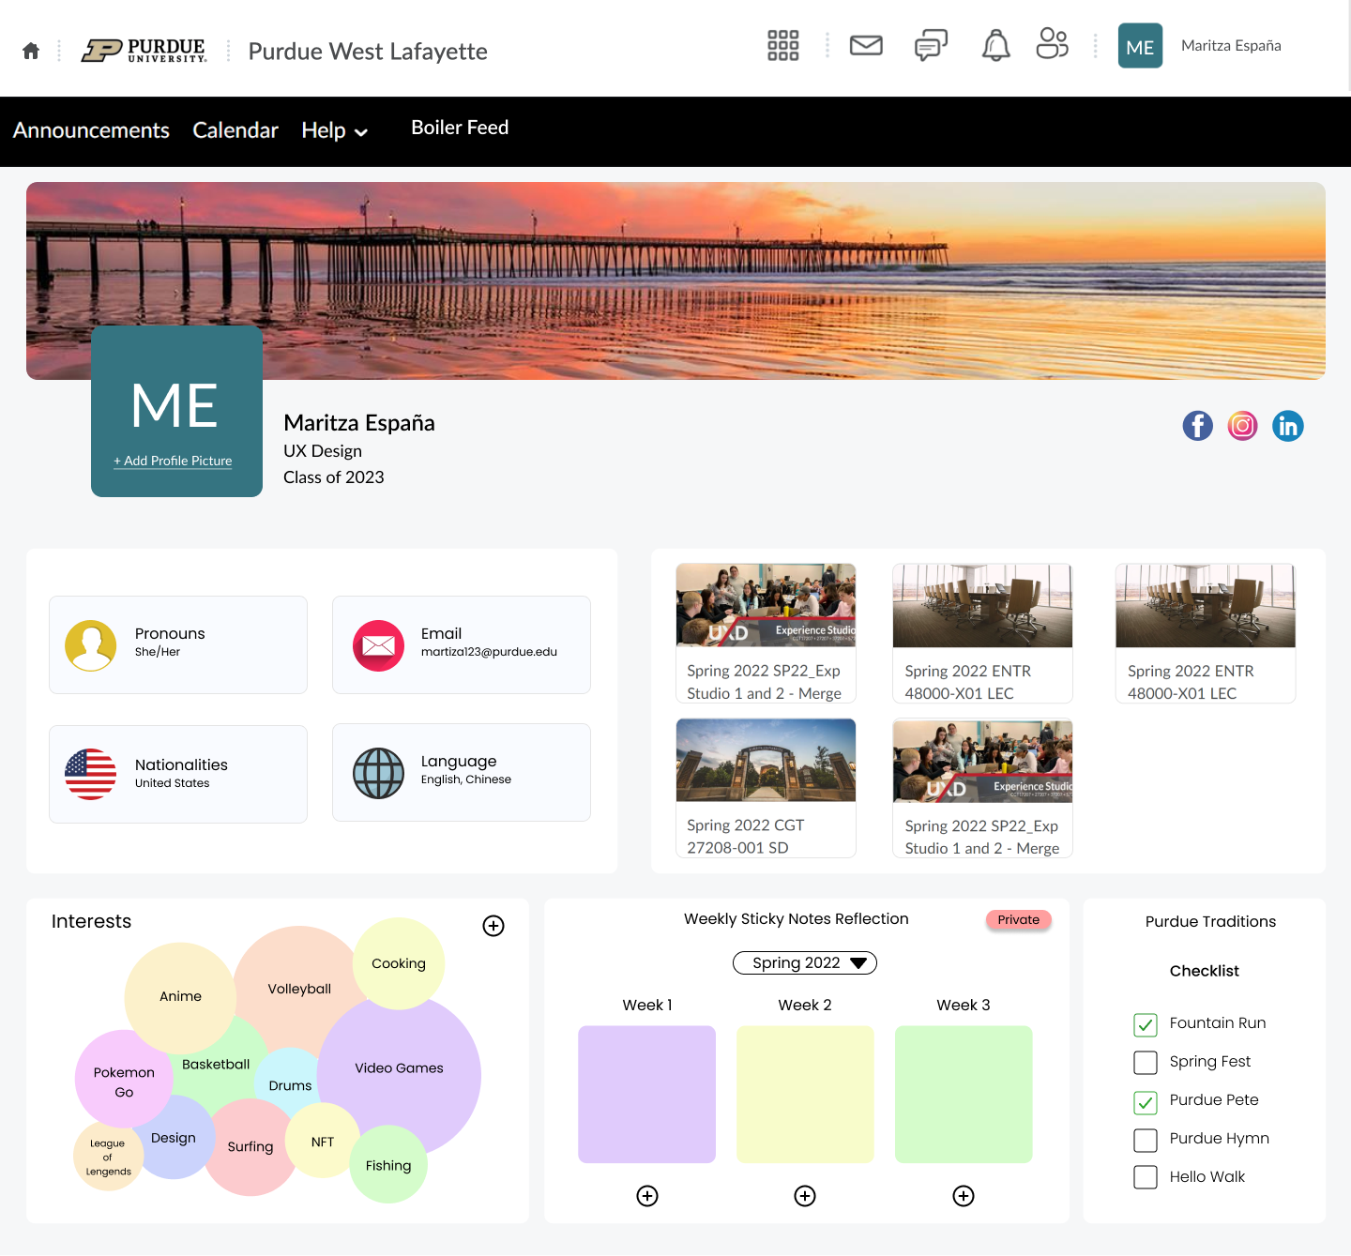The image size is (1351, 1256).
Task: Click the Add Profile Picture link
Action: [173, 461]
